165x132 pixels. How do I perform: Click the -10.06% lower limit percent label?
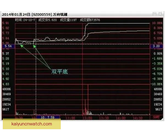[x=156, y=84]
